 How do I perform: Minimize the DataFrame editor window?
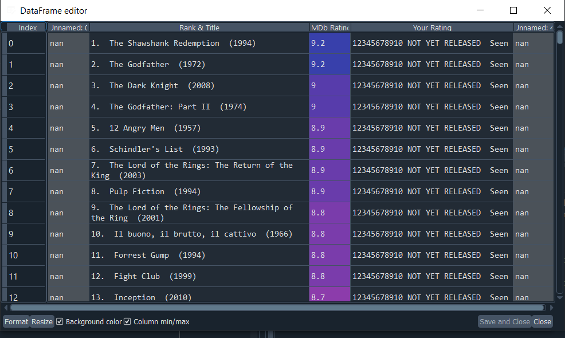click(x=480, y=10)
